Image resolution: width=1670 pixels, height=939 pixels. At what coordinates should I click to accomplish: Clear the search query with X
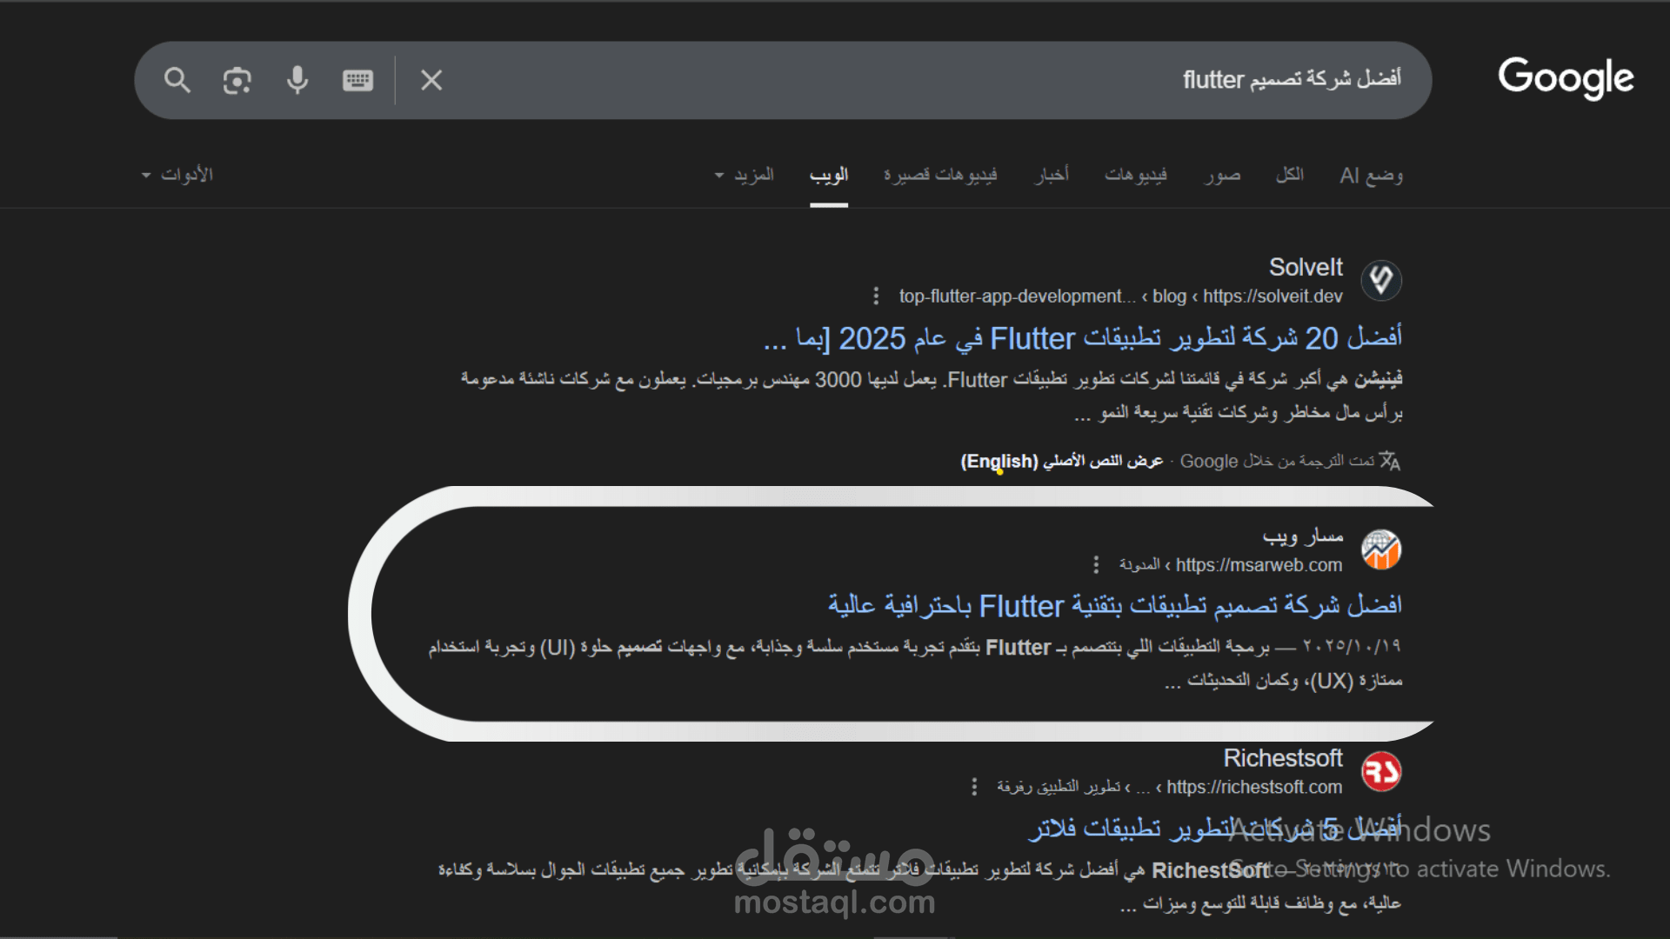(431, 80)
